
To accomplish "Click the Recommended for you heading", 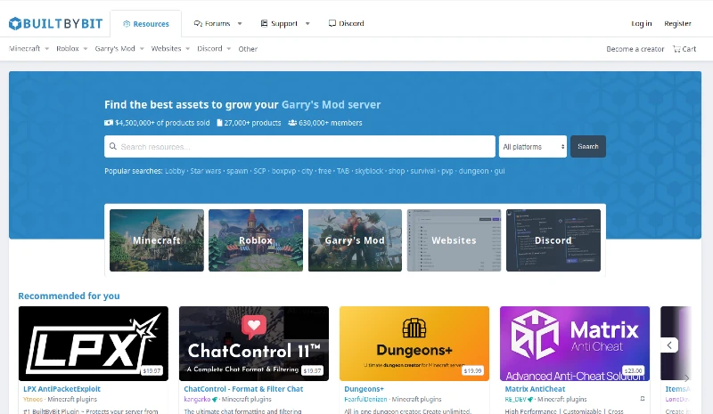I will (x=70, y=296).
